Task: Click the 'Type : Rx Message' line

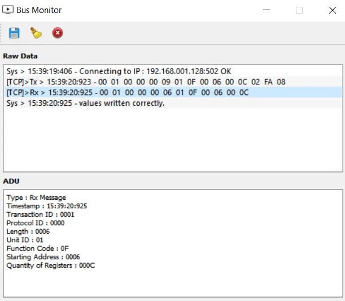Action: click(x=36, y=197)
